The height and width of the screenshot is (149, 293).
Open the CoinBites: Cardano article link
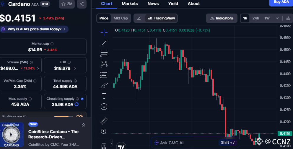click(x=53, y=134)
